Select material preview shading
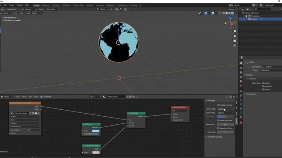 [230, 13]
